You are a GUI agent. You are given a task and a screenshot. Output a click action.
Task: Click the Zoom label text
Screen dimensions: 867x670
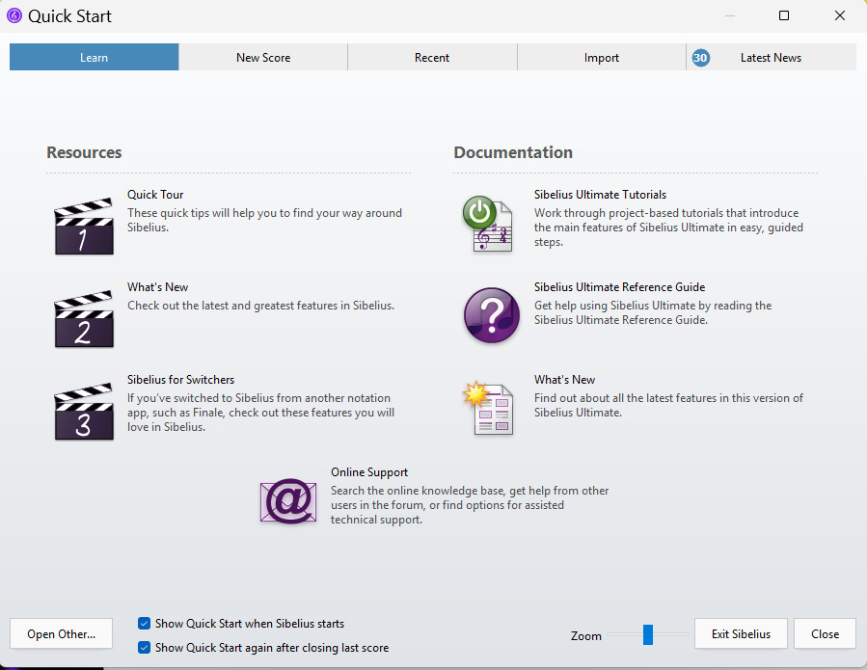[586, 635]
